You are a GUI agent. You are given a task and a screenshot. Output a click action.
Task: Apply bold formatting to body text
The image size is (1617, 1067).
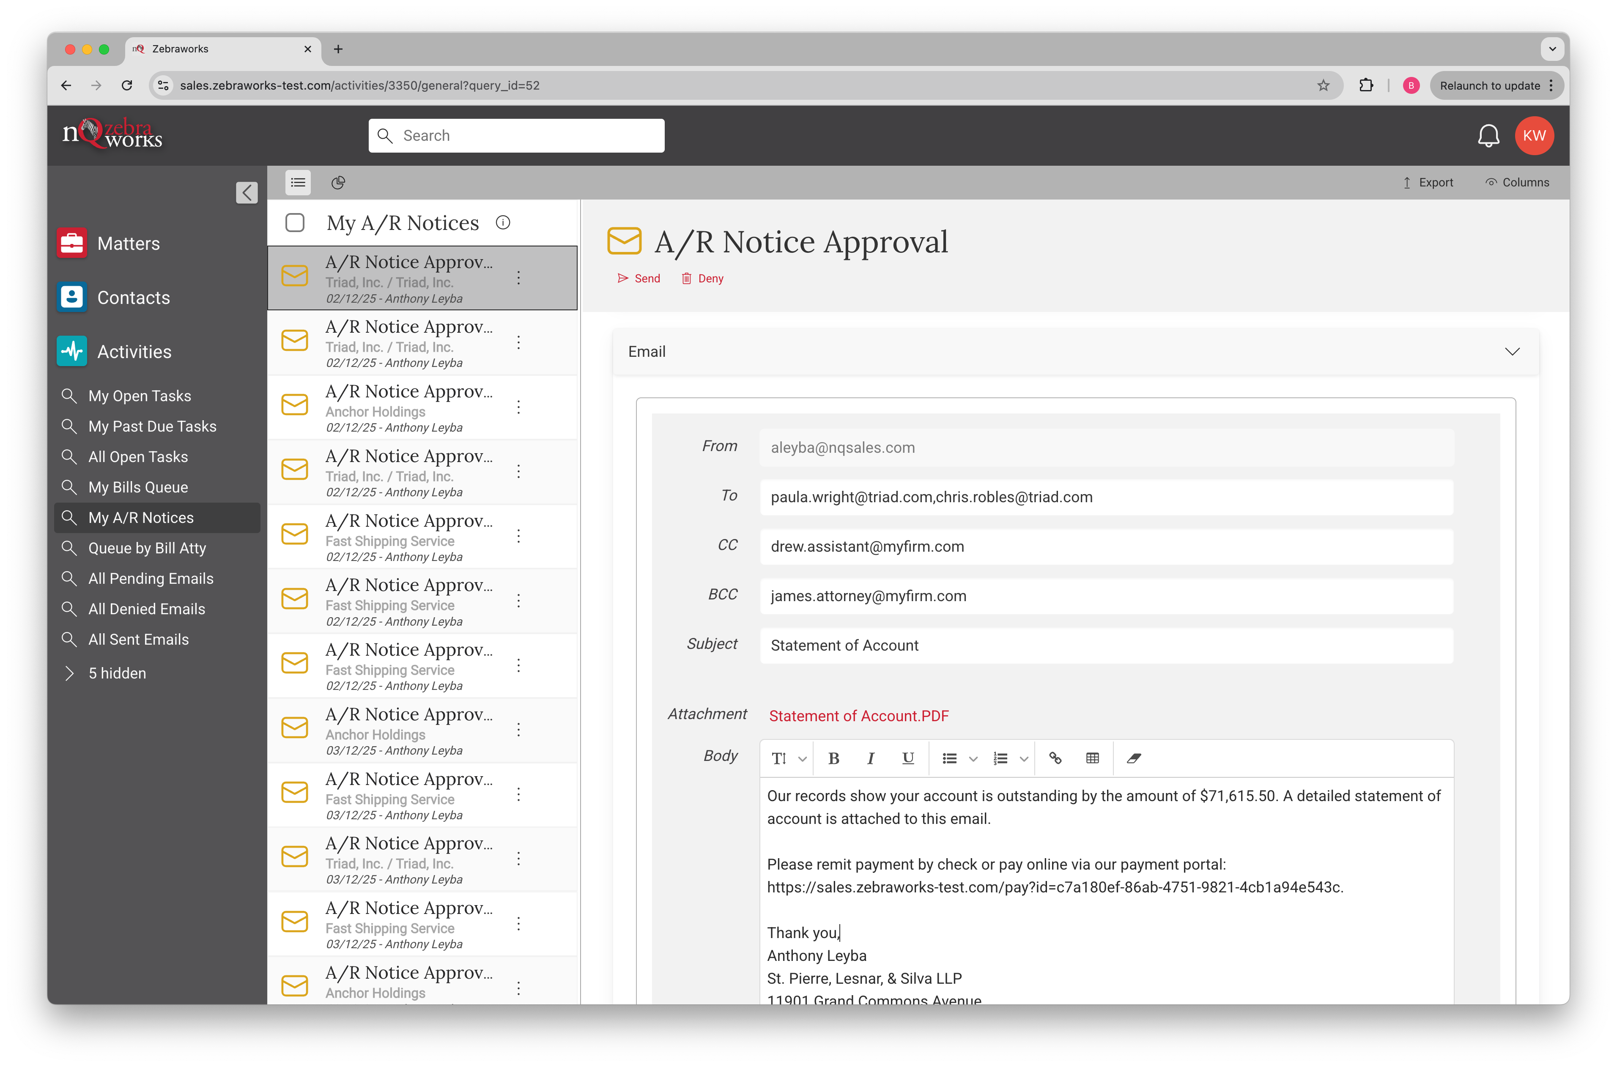[834, 758]
